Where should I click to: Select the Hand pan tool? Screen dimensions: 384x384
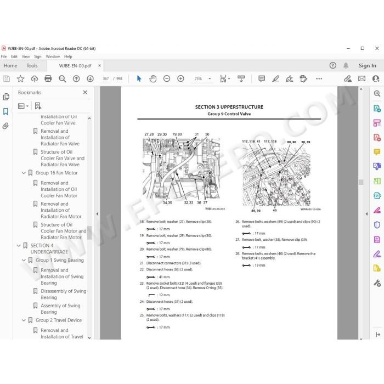(x=153, y=78)
